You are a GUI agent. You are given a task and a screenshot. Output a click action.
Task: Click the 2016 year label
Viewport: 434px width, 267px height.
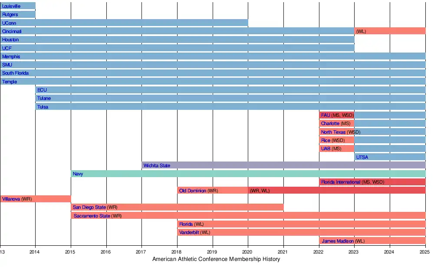(106, 252)
